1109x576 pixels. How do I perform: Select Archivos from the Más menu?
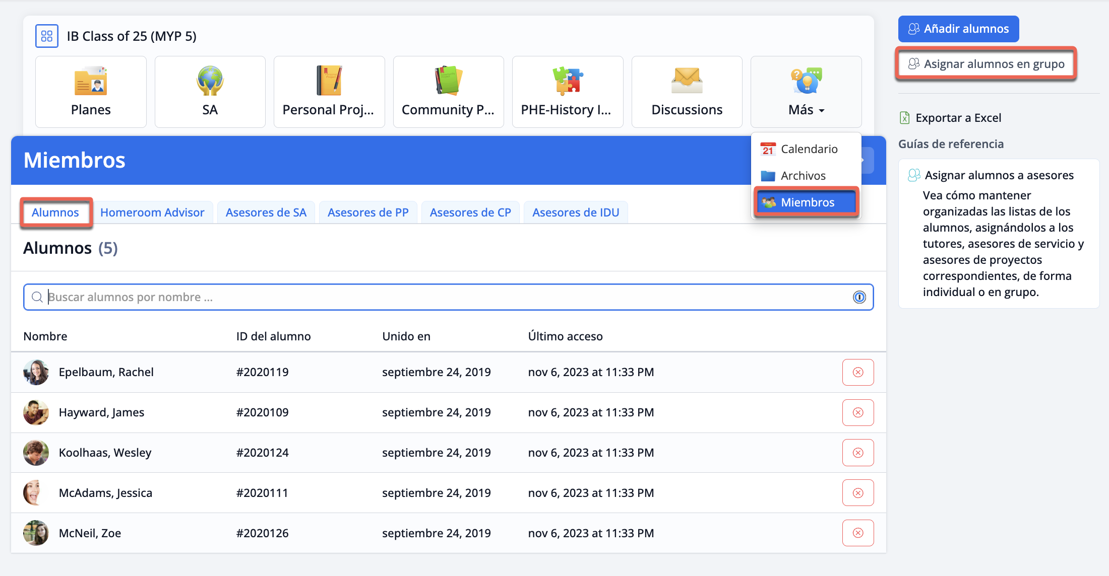click(x=803, y=176)
